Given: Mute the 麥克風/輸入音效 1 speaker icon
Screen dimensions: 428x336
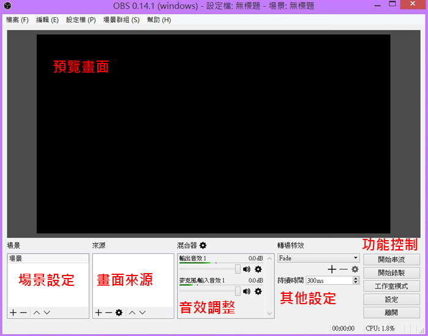Looking at the screenshot, I should click(x=246, y=291).
